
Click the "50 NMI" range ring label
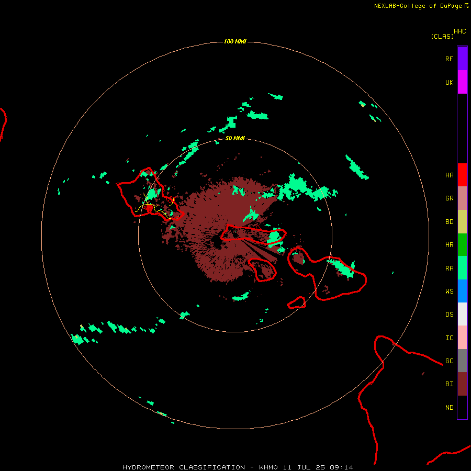[x=235, y=138]
